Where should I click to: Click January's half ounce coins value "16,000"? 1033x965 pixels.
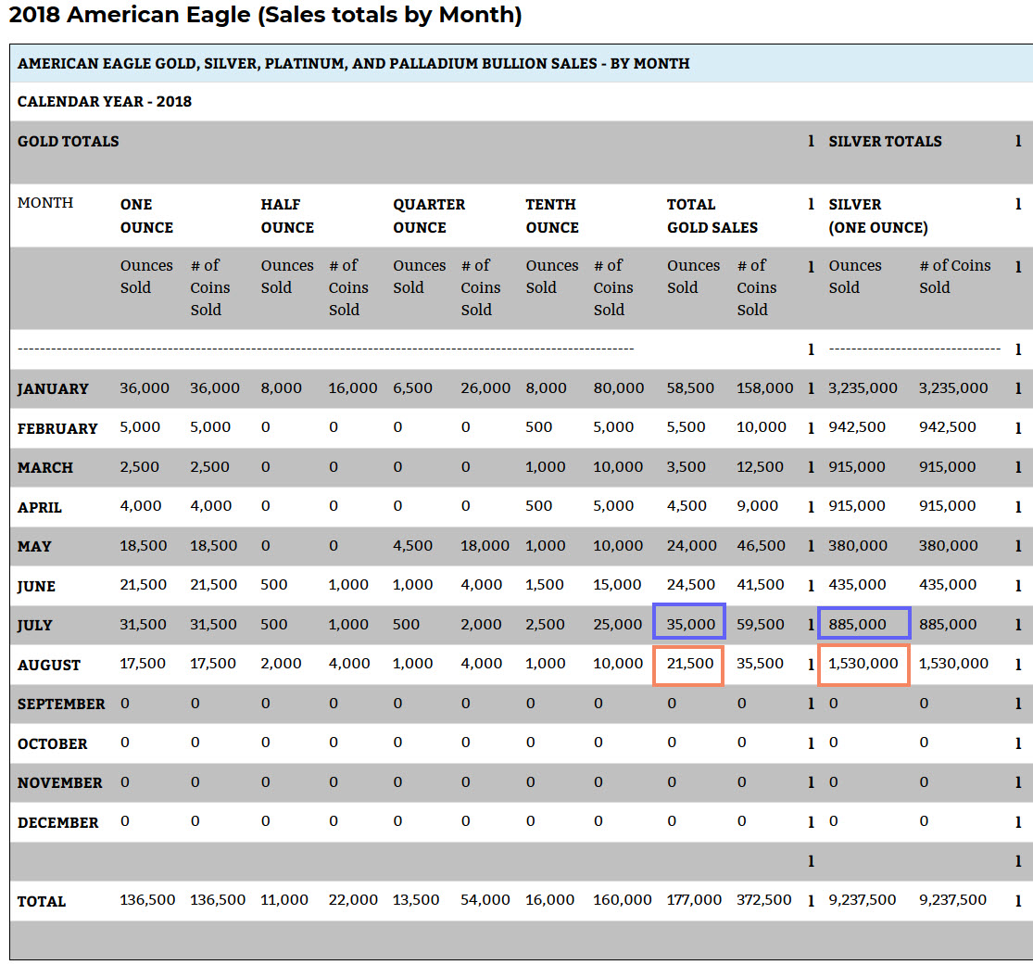pyautogui.click(x=353, y=388)
